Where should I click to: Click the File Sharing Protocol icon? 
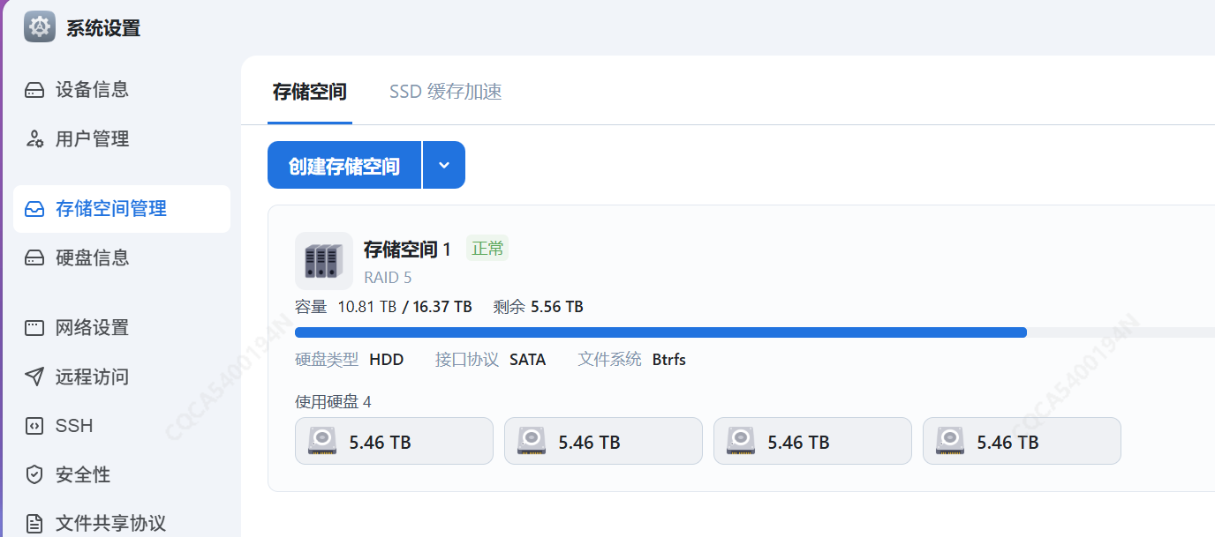[34, 524]
